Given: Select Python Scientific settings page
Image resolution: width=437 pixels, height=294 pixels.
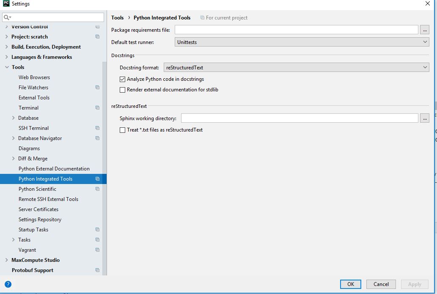Looking at the screenshot, I should [x=37, y=189].
